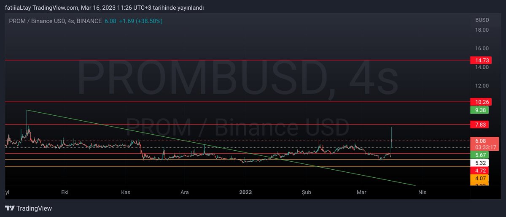The height and width of the screenshot is (217, 506).
Task: Click the latest tall green candle spike
Action: (x=392, y=141)
